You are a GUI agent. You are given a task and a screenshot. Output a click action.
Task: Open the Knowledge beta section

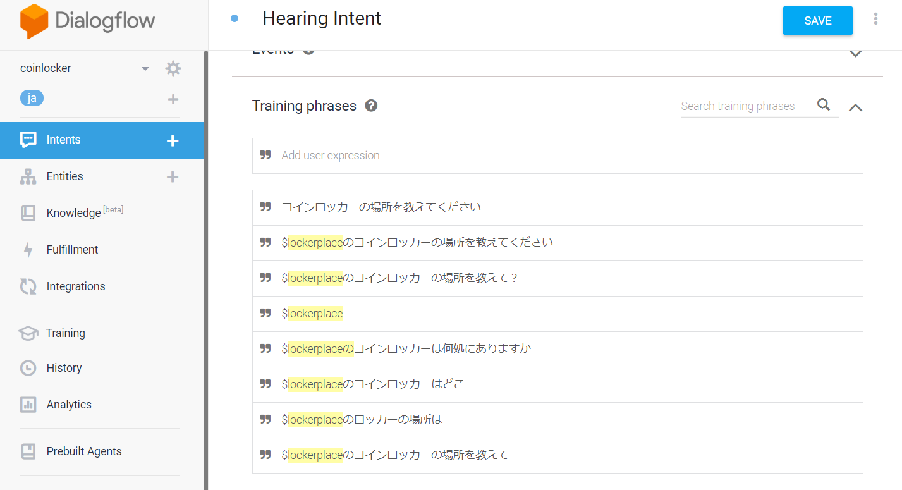click(x=74, y=212)
